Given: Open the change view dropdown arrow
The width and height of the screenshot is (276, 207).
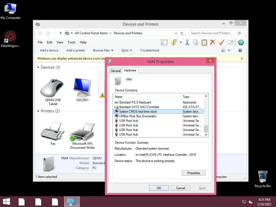Looking at the screenshot, I should [x=229, y=50].
